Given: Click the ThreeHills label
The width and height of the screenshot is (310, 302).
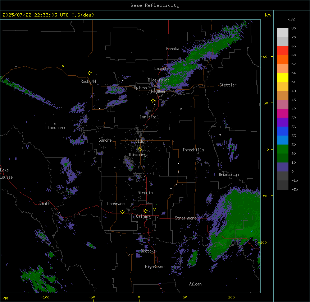Looking at the screenshot, I should point(193,150).
